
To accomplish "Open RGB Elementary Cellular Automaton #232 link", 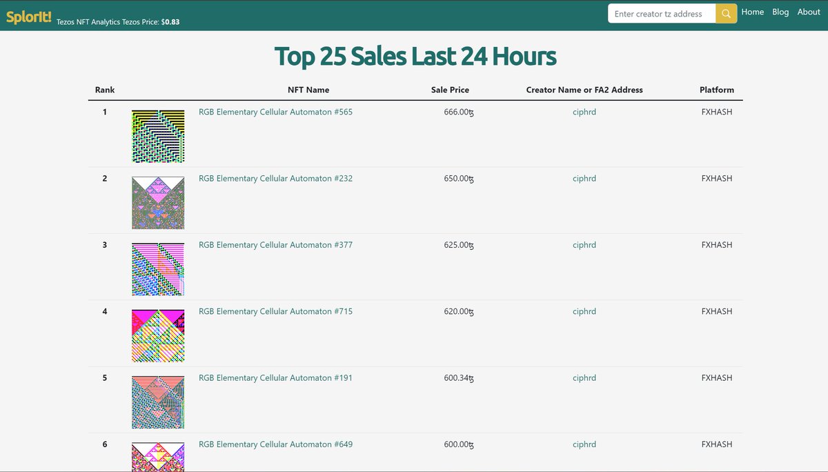I will (x=275, y=178).
